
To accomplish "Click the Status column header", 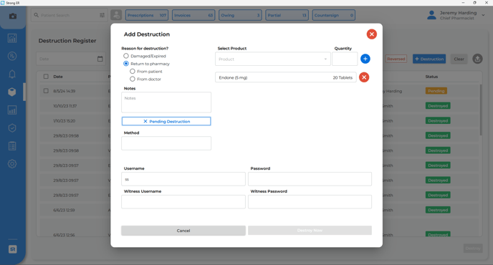I will 431,77.
